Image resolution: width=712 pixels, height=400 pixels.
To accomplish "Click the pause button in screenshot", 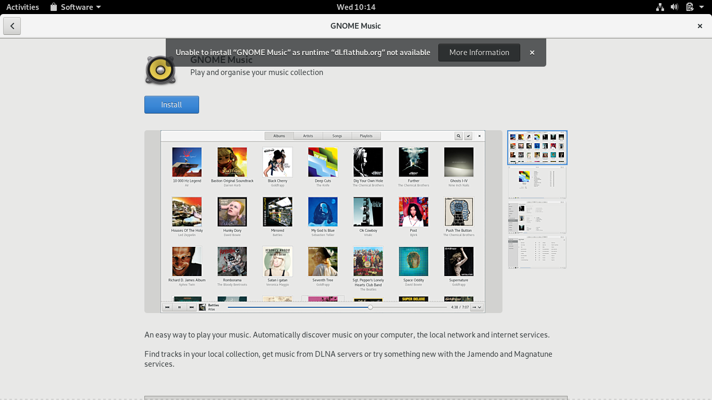I will (x=179, y=307).
